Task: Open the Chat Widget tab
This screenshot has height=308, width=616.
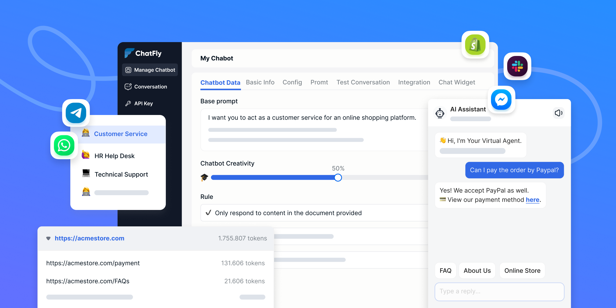Action: click(457, 82)
